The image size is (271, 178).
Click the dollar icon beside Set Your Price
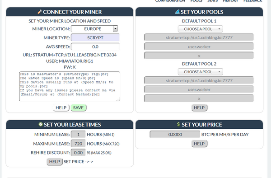pos(178,124)
